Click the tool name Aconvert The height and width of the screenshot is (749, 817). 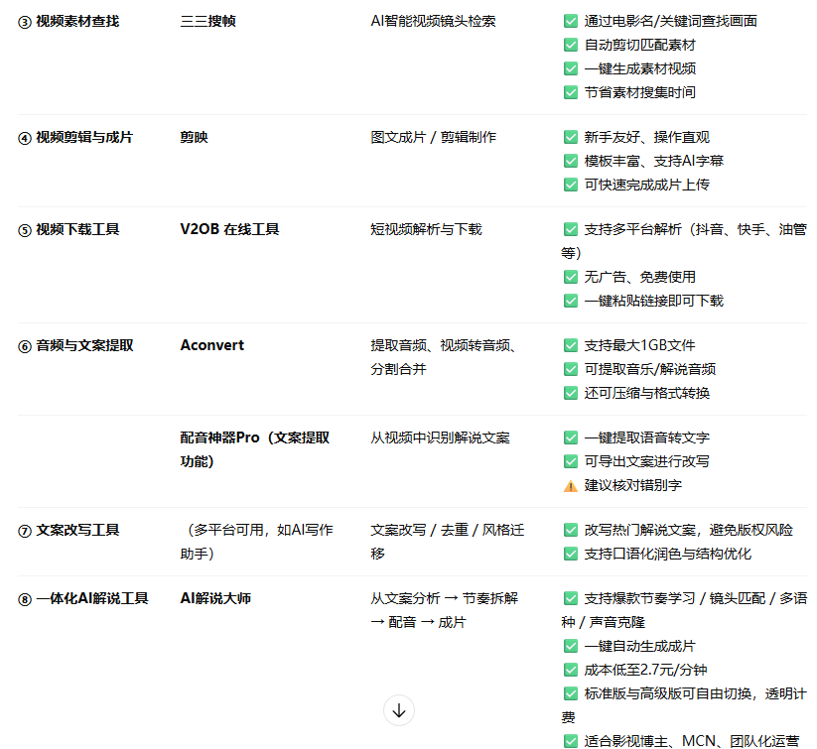click(212, 345)
